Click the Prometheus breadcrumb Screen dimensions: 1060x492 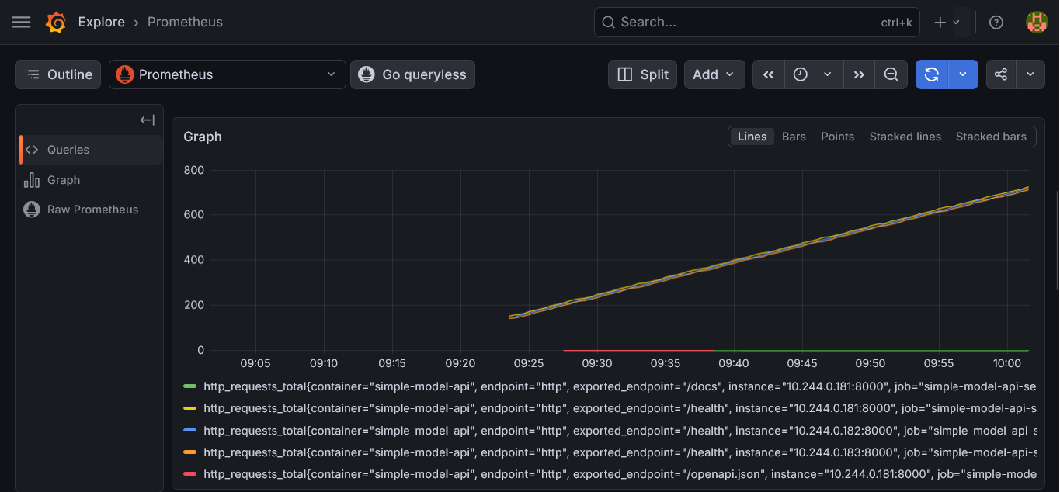click(x=185, y=23)
